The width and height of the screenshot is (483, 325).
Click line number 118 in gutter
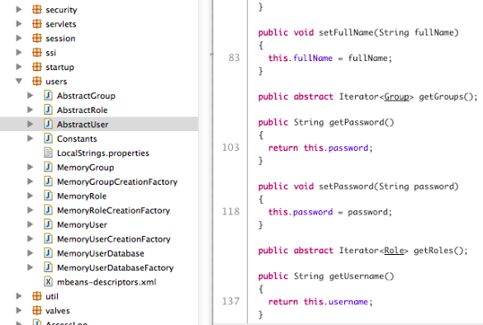(230, 211)
